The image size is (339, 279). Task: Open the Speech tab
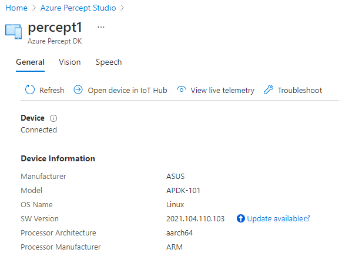click(109, 62)
